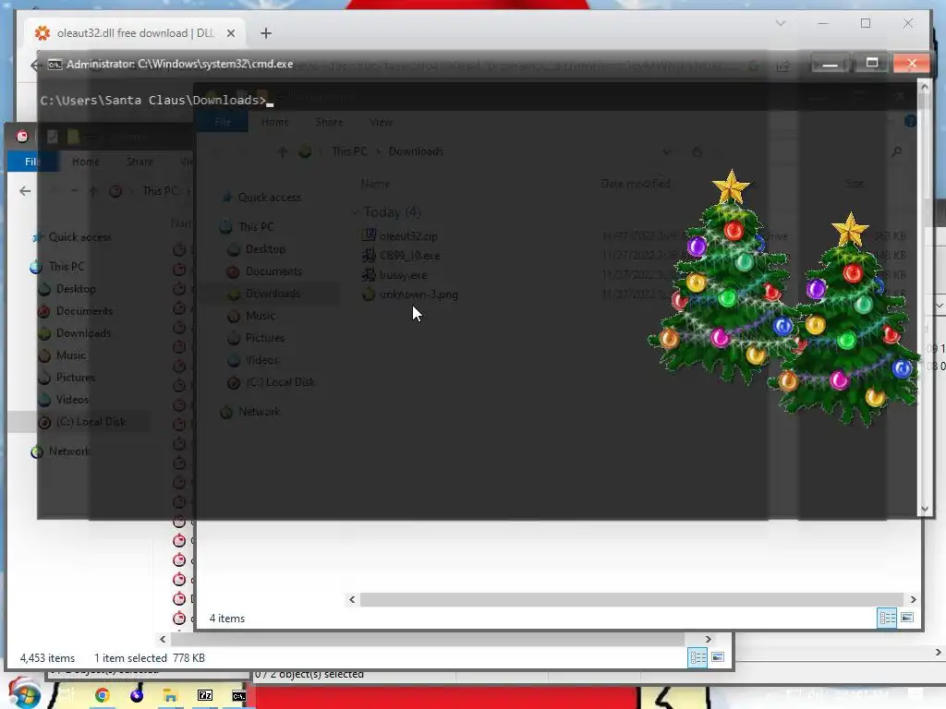Open address bar history dropdown in Downloads

(x=666, y=152)
